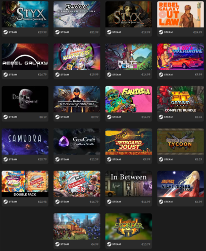Click the Steam icon under Samudra
This screenshot has width=206, height=251.
click(6, 159)
